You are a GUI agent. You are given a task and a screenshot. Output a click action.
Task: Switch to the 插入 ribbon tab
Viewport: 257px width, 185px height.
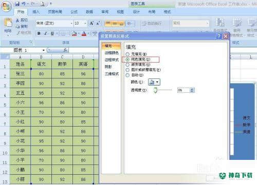click(x=36, y=12)
